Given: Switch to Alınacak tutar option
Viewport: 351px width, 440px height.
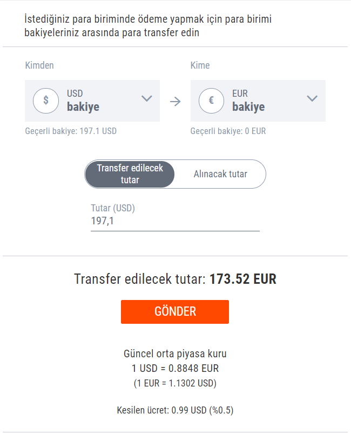Looking at the screenshot, I should [220, 174].
